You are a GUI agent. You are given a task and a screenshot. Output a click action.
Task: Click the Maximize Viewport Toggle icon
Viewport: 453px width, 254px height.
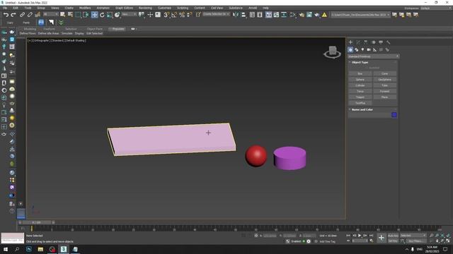(448, 241)
